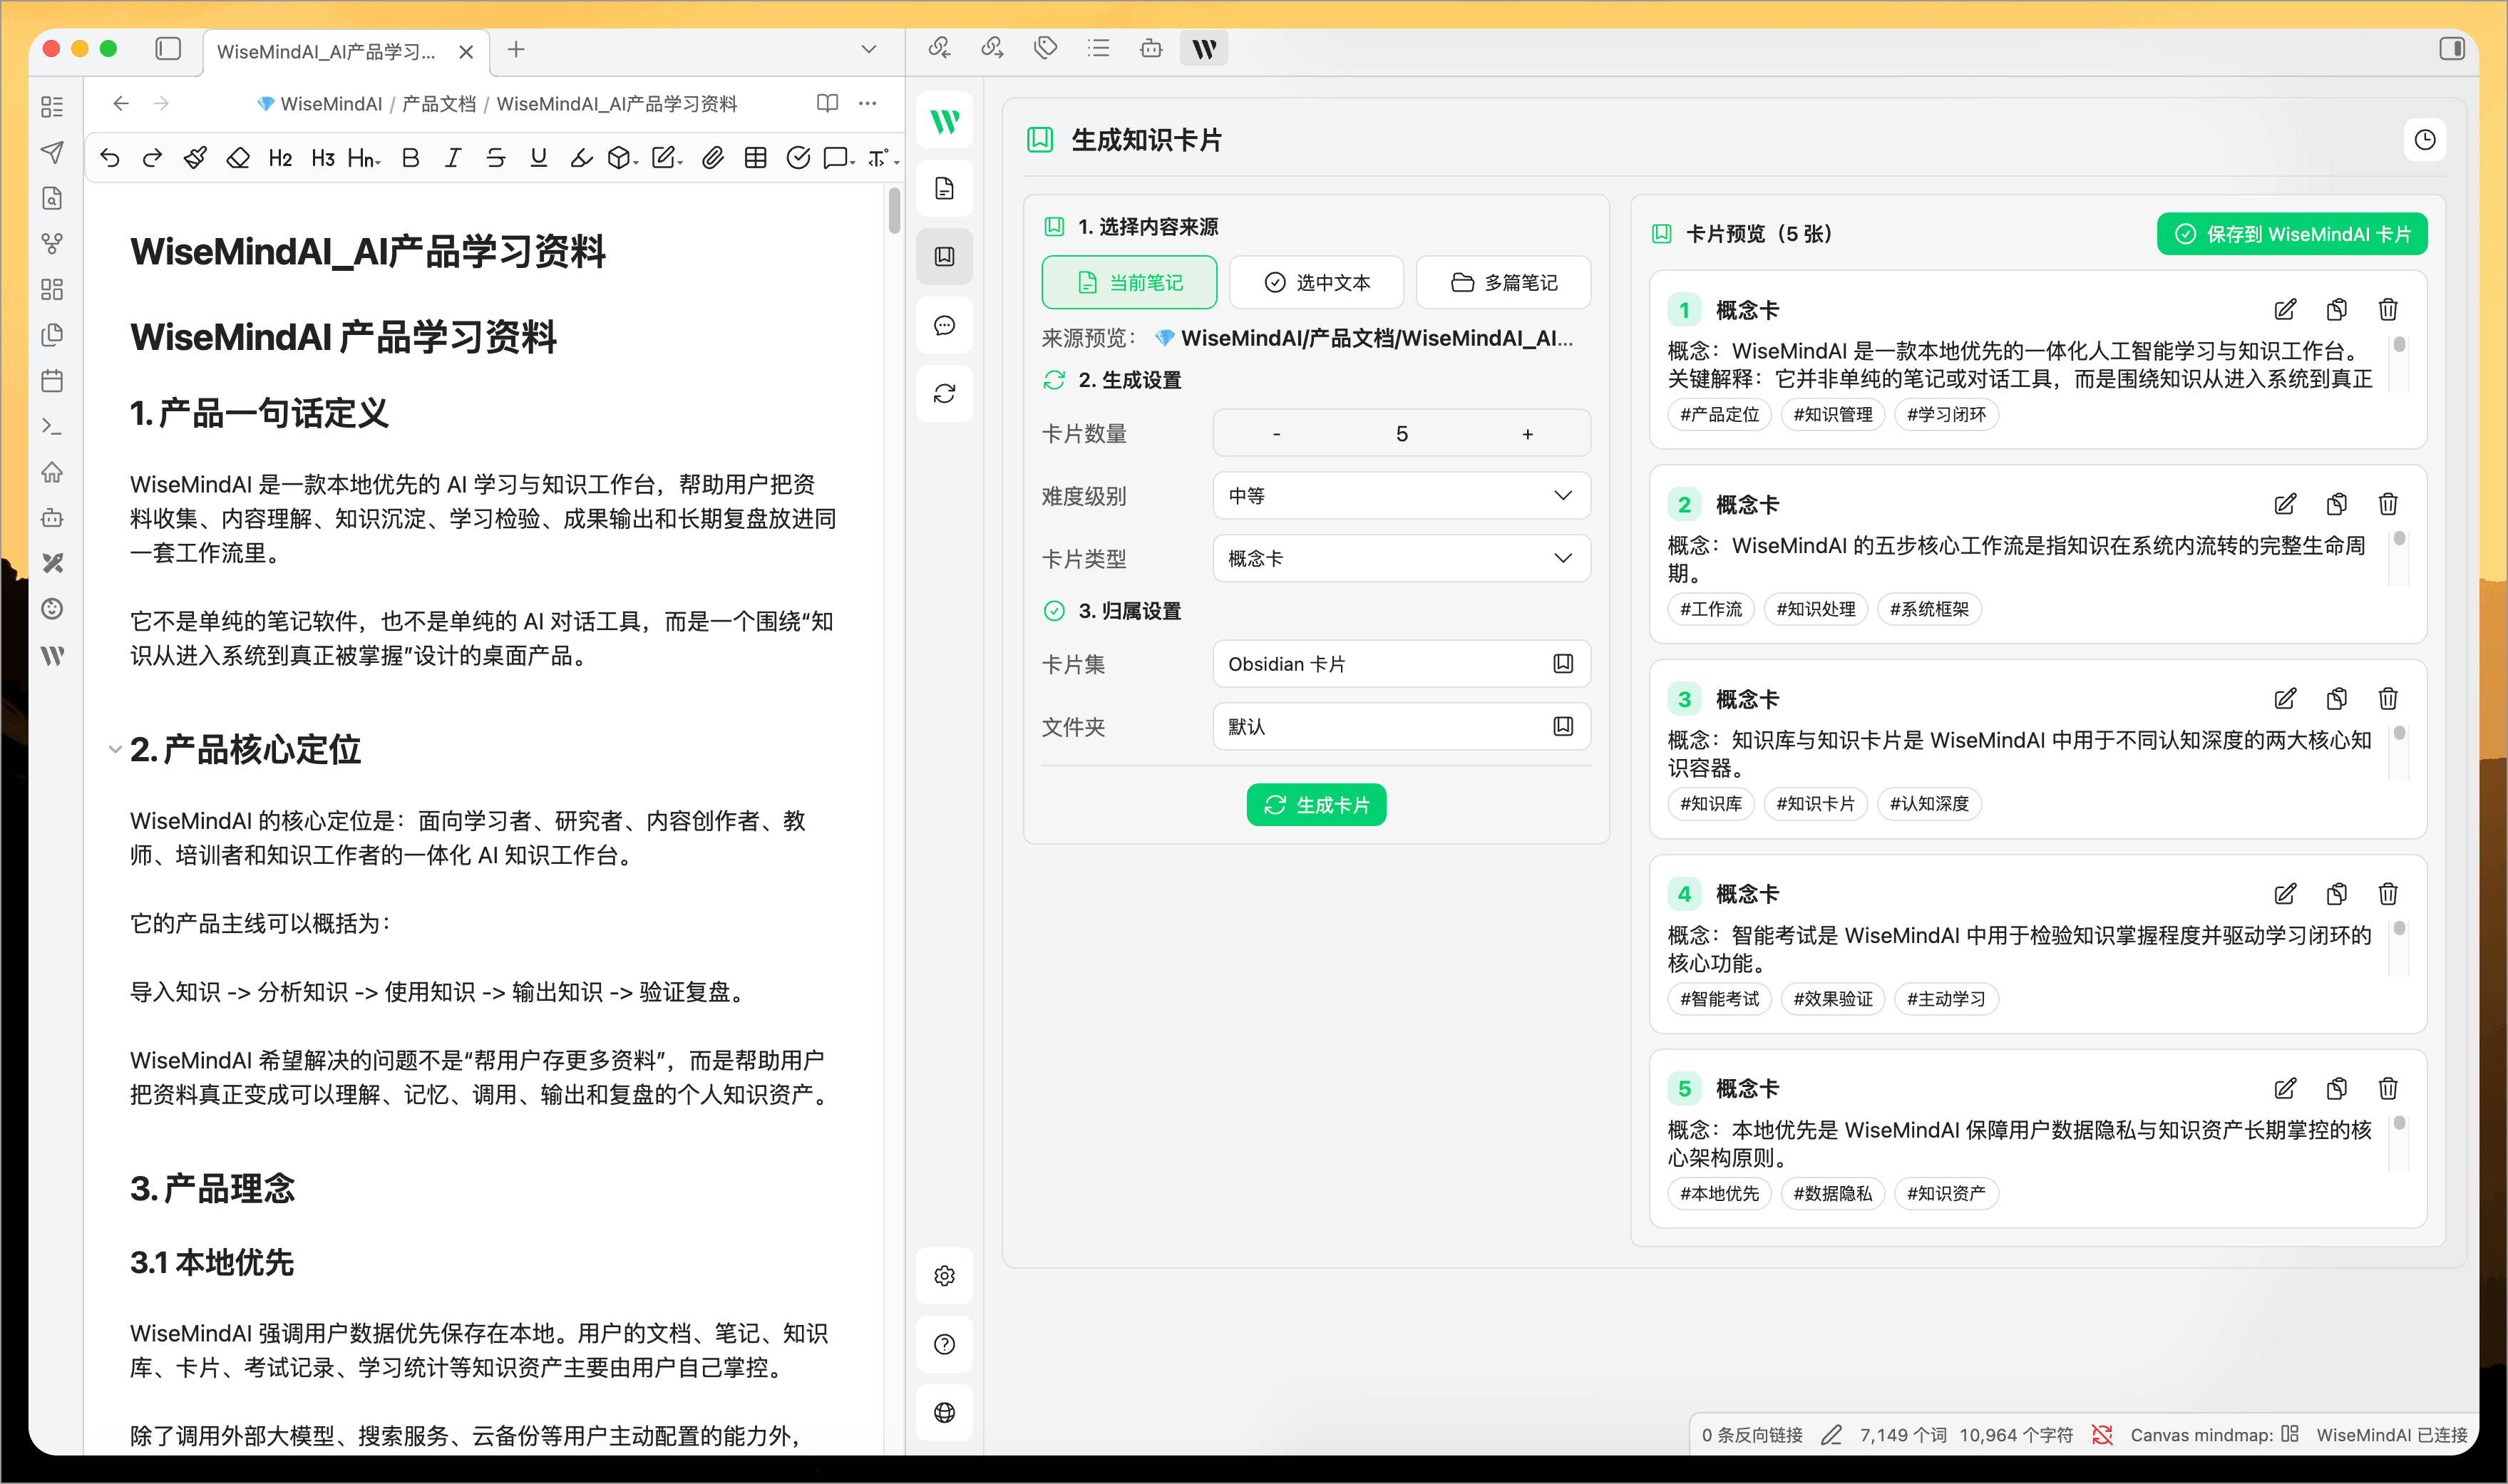Click the sync arrows icon in plugin sidebar

pos(945,394)
